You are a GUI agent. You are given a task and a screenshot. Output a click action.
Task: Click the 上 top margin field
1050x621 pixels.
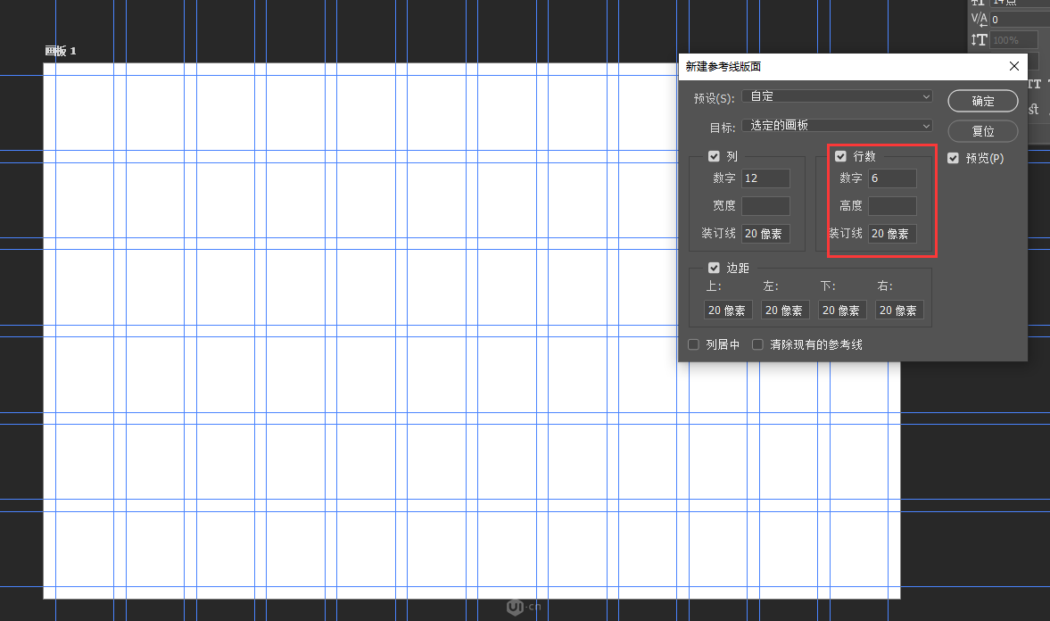[x=729, y=310]
